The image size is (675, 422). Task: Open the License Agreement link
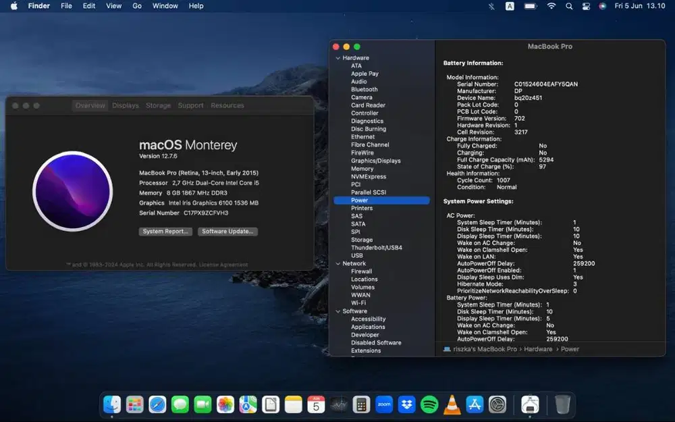pyautogui.click(x=223, y=265)
